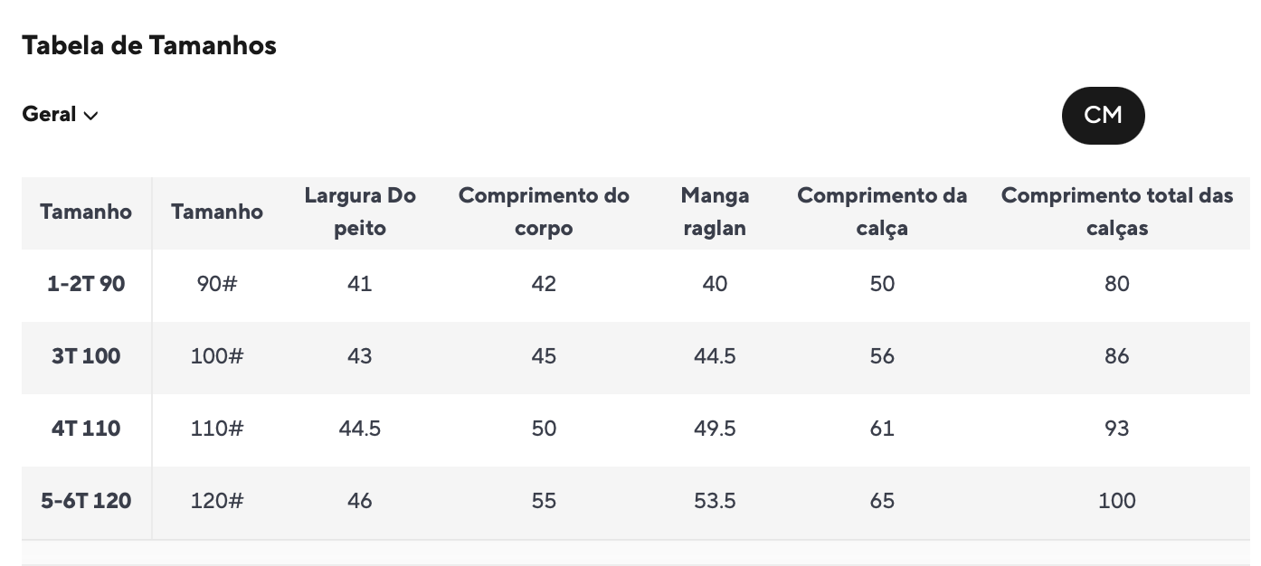Viewport: 1261px width, 566px height.
Task: Click total pants length value 100
Action: click(x=1117, y=501)
